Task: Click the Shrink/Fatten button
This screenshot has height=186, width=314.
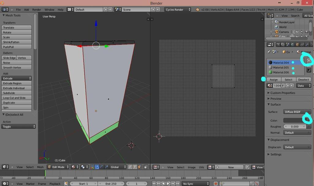Action: click(17, 42)
